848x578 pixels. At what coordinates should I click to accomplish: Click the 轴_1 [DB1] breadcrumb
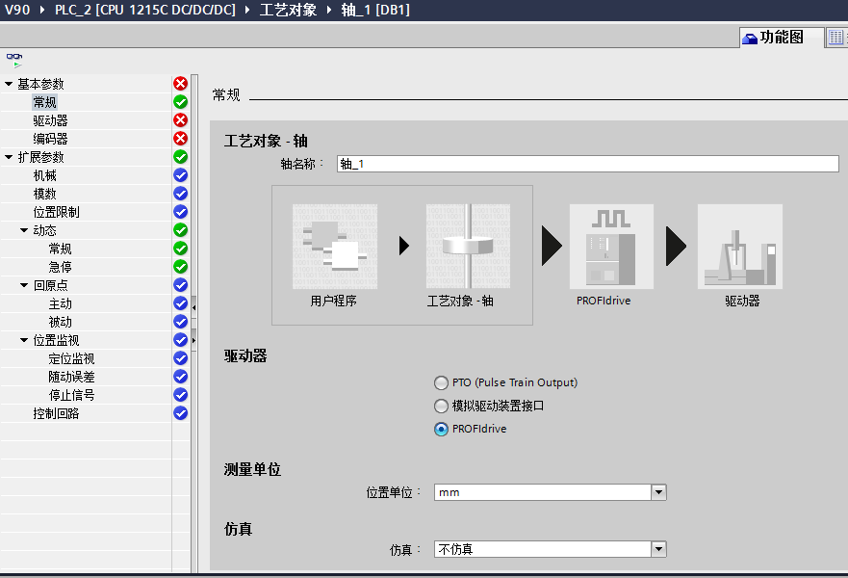375,10
